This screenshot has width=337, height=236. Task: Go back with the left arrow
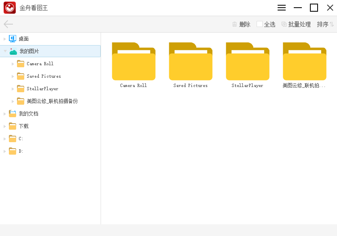pyautogui.click(x=8, y=24)
